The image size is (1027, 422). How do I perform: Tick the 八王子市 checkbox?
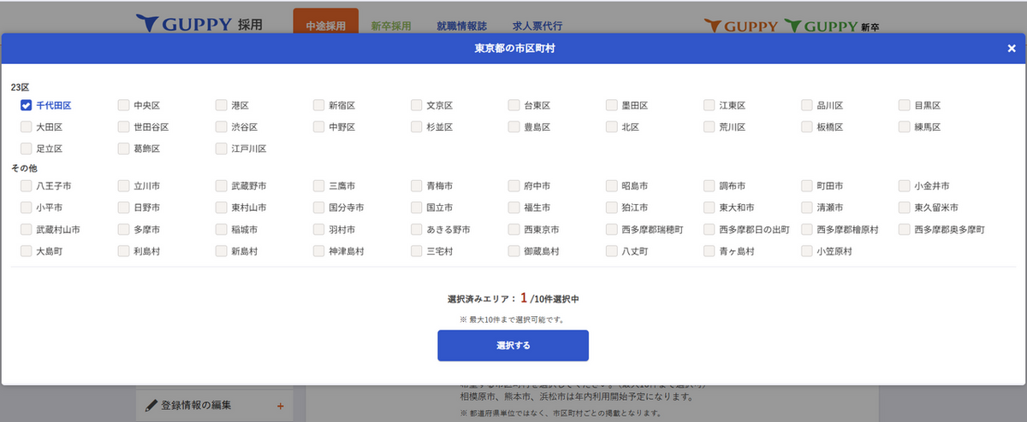point(27,185)
